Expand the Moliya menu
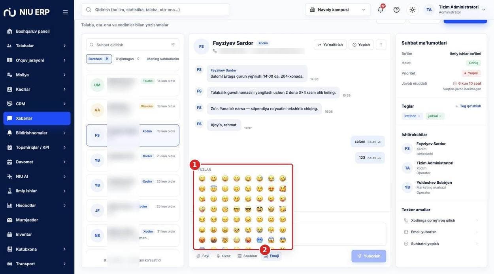The width and height of the screenshot is (494, 274). (x=37, y=75)
